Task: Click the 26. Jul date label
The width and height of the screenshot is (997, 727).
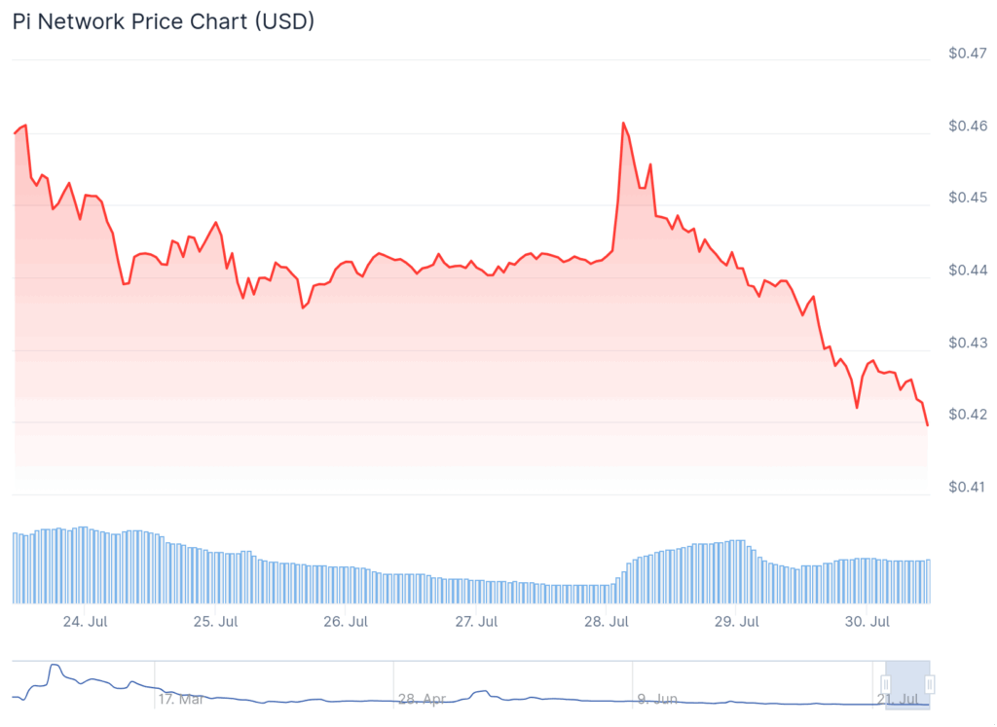Action: (x=346, y=622)
